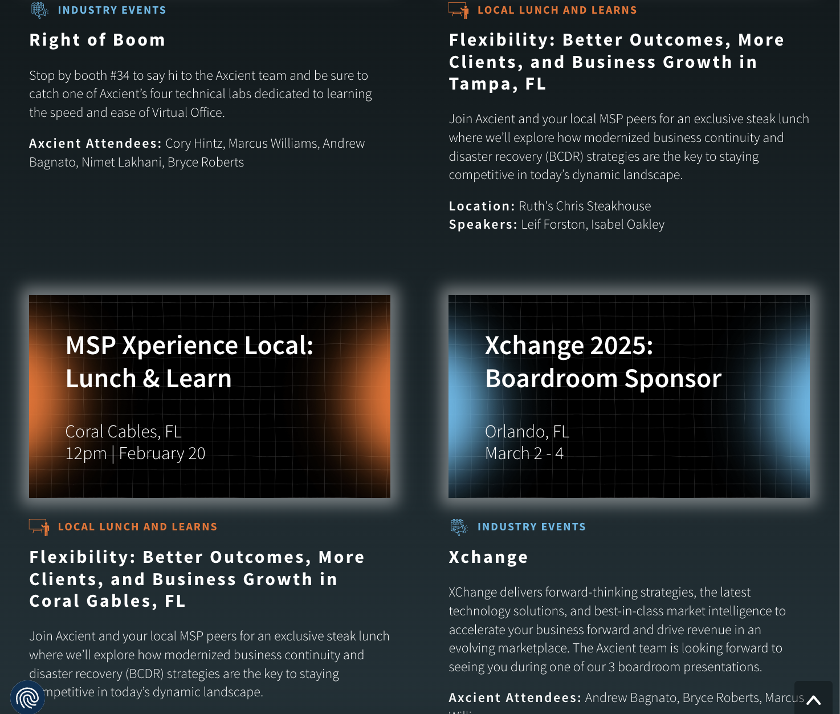Open the fingerprint privacy settings icon
Screen dimensions: 840x714
(27, 697)
